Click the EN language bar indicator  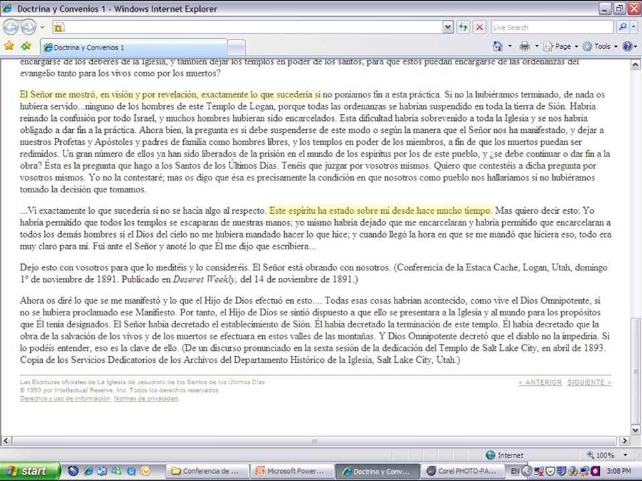tap(515, 471)
